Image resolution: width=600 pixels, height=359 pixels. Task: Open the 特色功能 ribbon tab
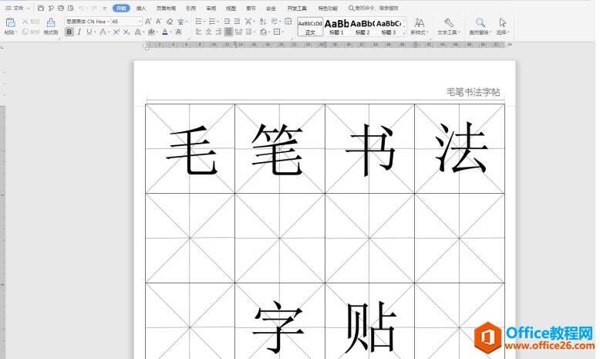tap(328, 8)
